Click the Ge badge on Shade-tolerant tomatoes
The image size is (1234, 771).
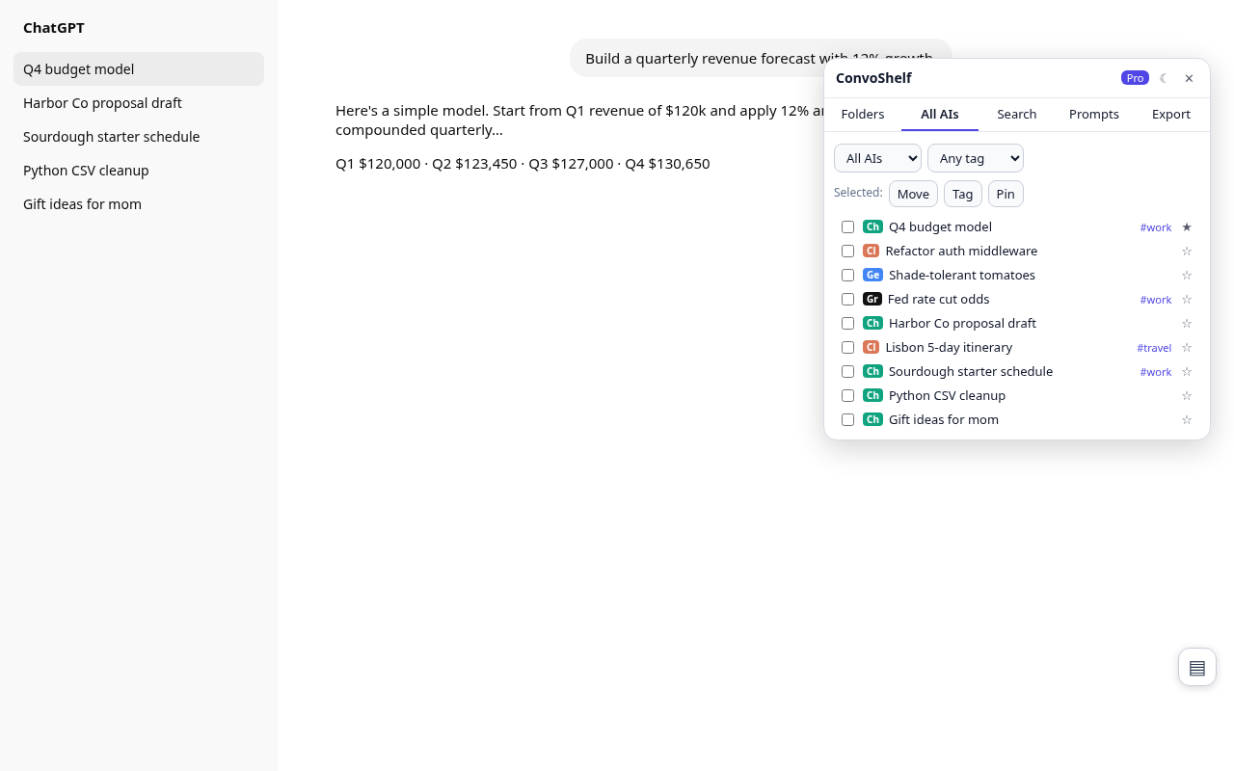pos(872,275)
